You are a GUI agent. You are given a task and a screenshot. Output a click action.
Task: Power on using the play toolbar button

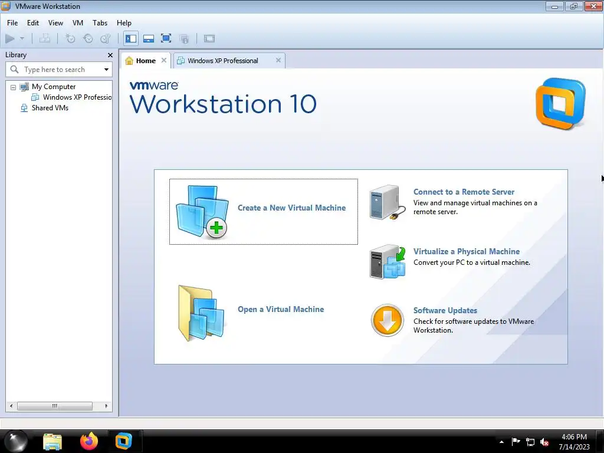click(10, 38)
